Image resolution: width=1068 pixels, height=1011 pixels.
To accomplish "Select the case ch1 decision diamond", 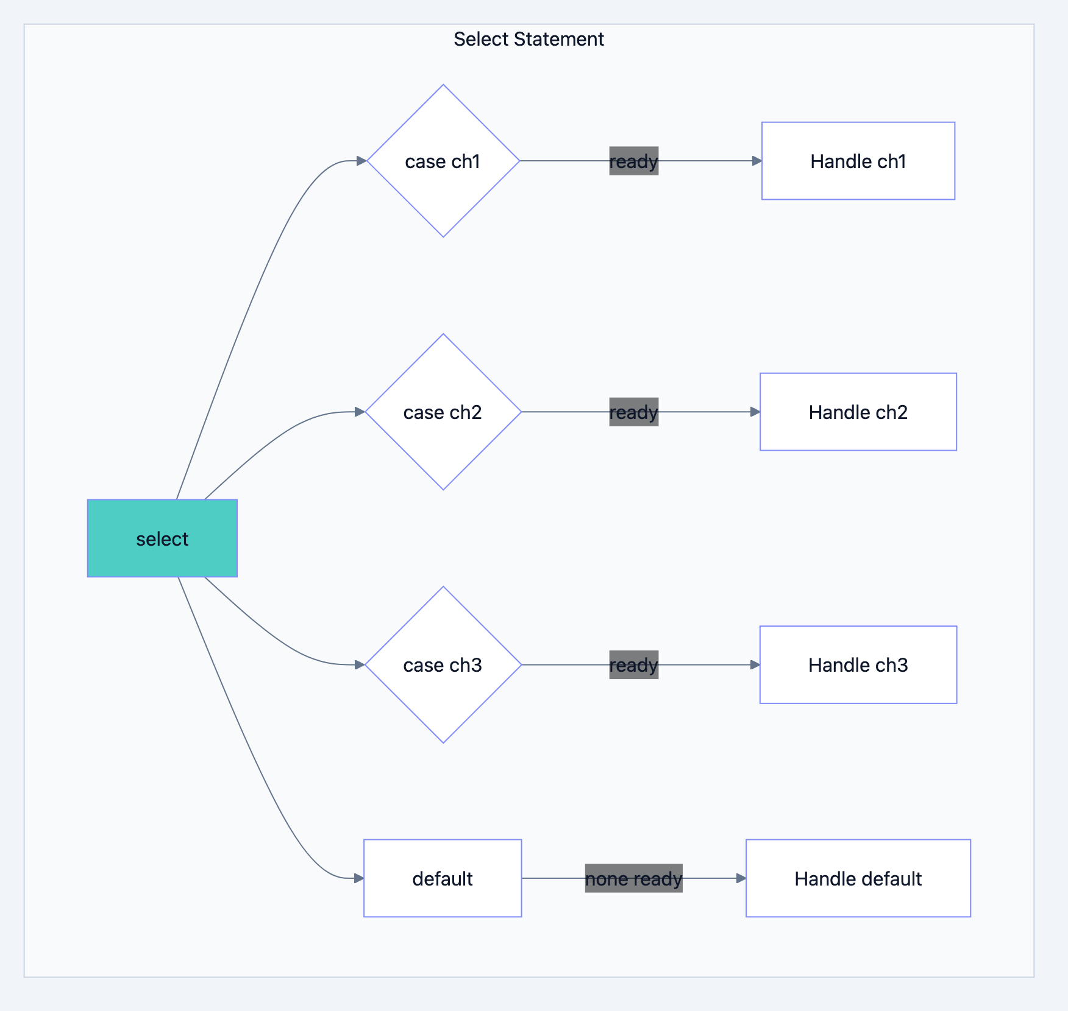I will [443, 161].
